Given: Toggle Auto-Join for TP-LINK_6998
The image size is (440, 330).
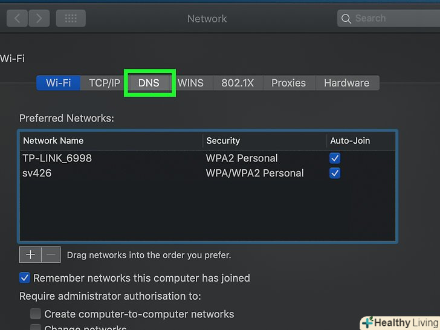Looking at the screenshot, I should 335,158.
